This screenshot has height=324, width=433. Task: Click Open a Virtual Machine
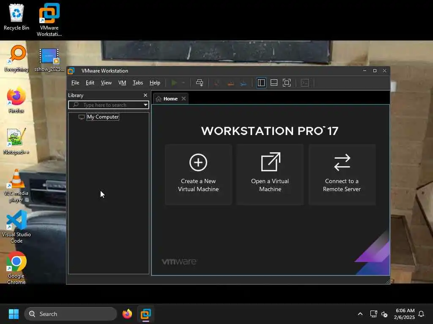tap(270, 174)
